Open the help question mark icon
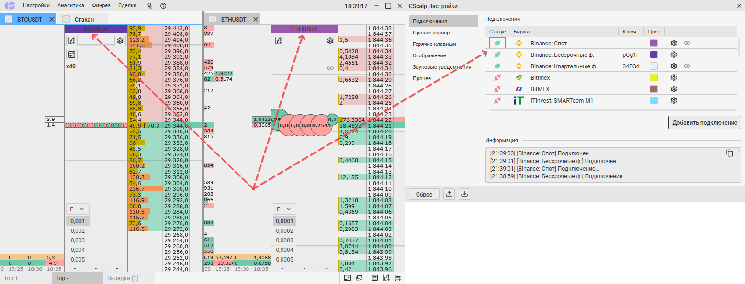745x284 pixels. point(163,6)
